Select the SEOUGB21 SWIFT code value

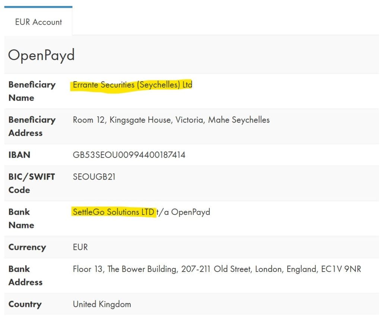pos(94,177)
